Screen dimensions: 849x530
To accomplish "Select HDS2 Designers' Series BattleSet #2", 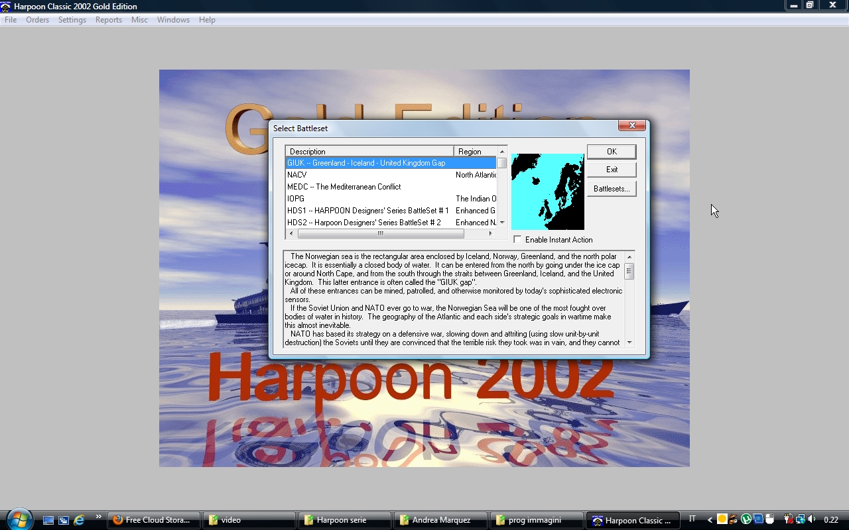I will 391,223.
